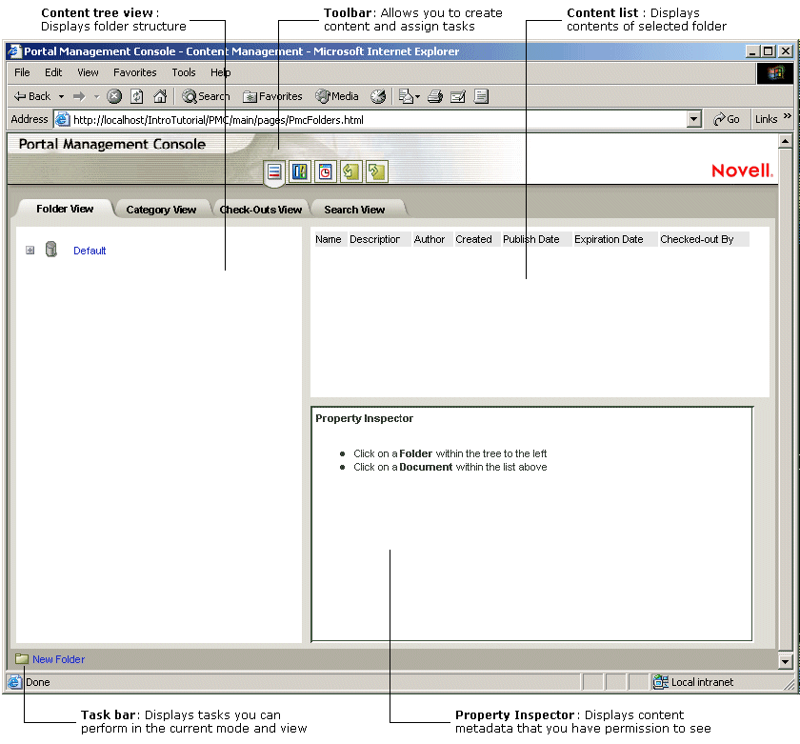This screenshot has width=800, height=744.
Task: Click the New Folder folder icon
Action: pos(21,659)
